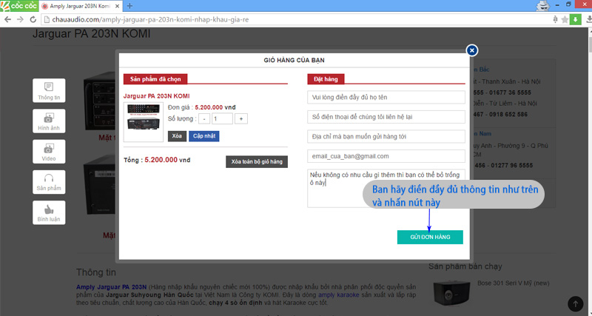Click the Bose 301 speaker thumbnail

[451, 293]
